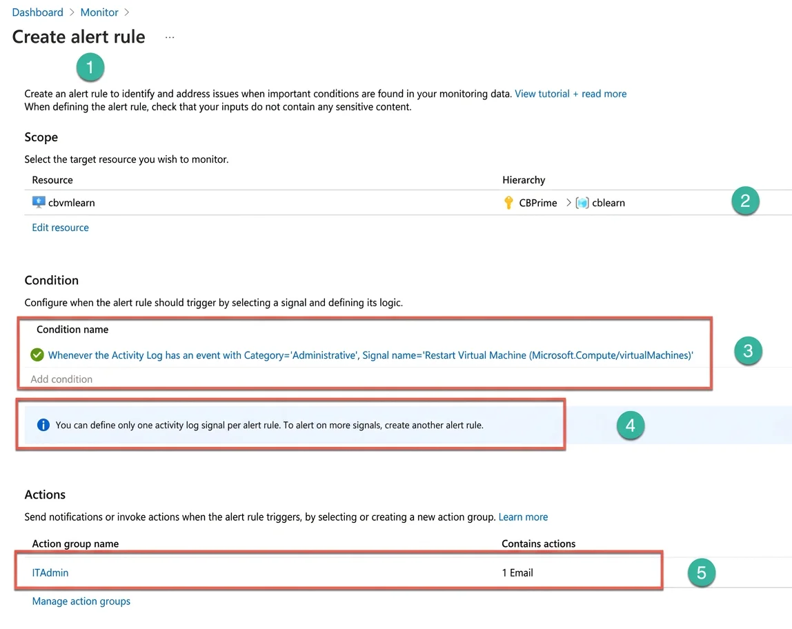Click Manage action groups
The image size is (792, 629).
(x=81, y=601)
